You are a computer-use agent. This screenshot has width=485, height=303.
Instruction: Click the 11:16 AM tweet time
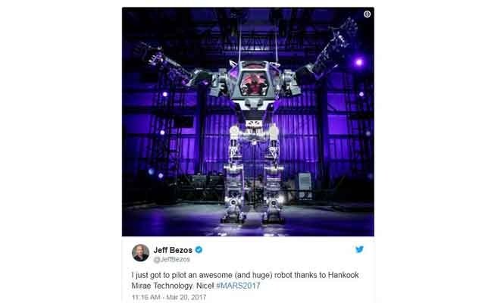click(146, 297)
